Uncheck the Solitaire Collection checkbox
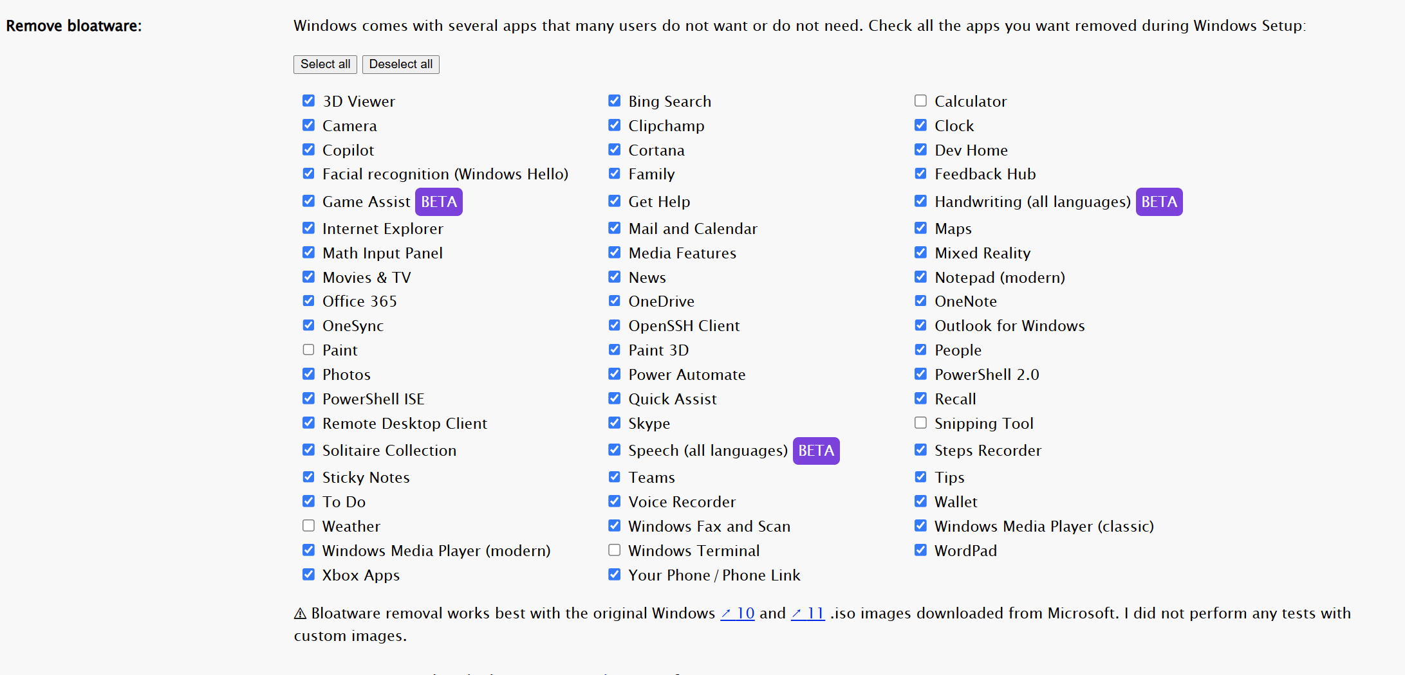Viewport: 1405px width, 675px height. pyautogui.click(x=309, y=450)
